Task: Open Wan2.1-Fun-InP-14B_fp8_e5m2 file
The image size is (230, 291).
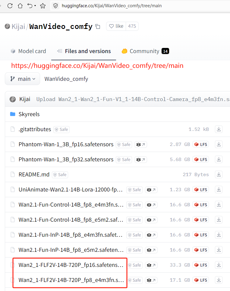Action: (x=71, y=250)
